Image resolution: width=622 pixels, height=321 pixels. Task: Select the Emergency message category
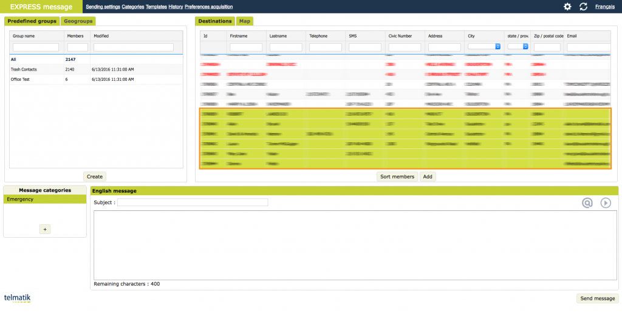pyautogui.click(x=45, y=199)
